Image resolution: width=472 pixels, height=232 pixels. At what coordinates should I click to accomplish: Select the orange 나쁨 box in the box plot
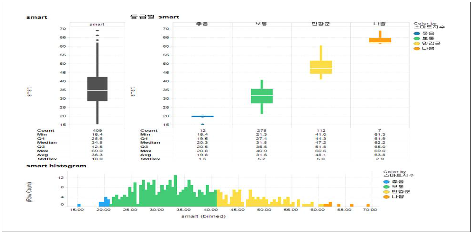coord(380,40)
